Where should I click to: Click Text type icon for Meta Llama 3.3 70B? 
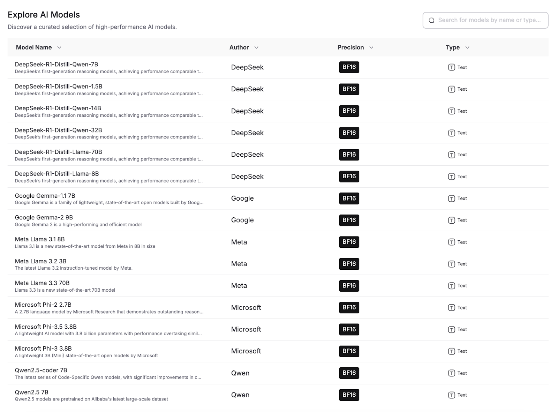coord(451,286)
